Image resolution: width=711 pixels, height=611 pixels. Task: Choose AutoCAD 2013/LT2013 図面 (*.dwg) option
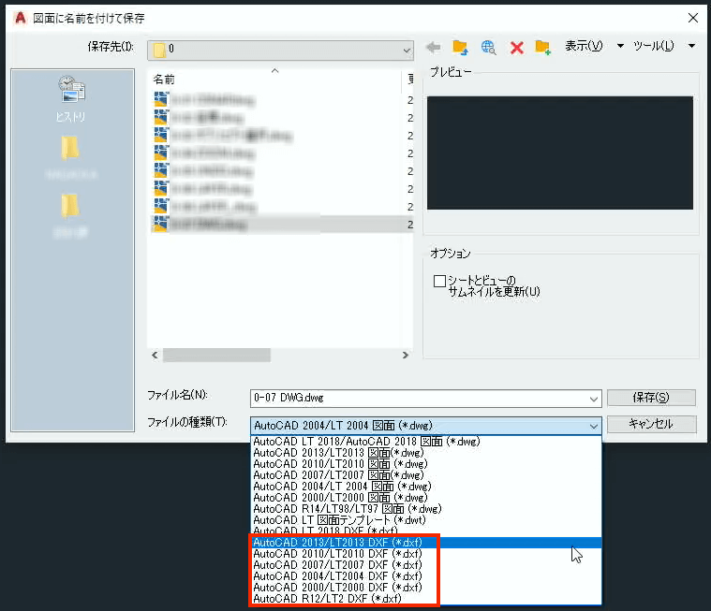[x=426, y=453]
